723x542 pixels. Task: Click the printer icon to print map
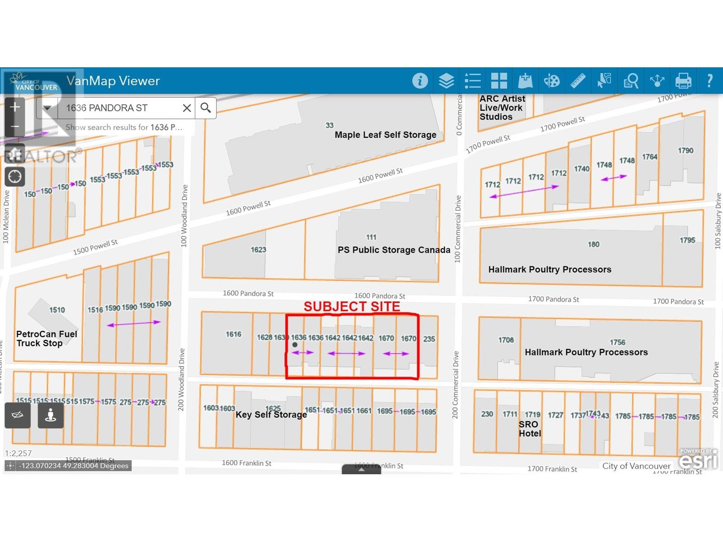point(683,81)
